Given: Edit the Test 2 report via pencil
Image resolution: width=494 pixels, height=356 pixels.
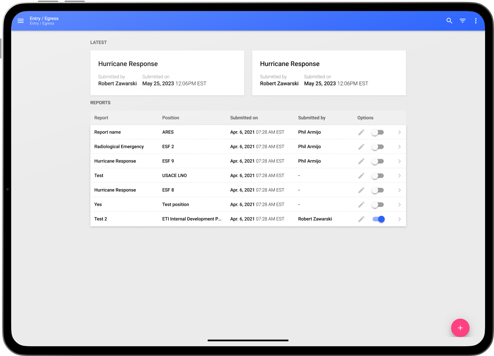Looking at the screenshot, I should pos(361,219).
